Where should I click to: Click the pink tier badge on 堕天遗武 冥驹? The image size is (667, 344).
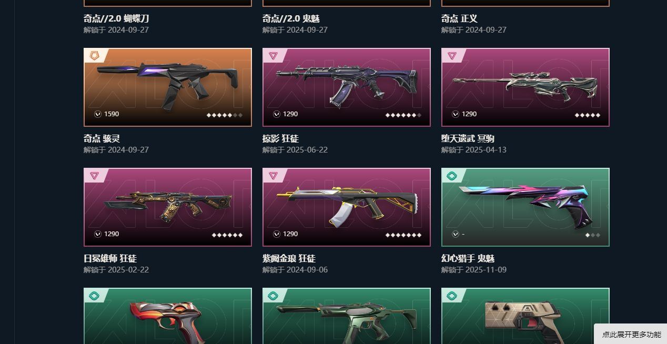(452, 56)
